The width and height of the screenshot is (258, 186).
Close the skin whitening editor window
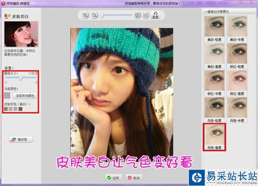pos(251,3)
